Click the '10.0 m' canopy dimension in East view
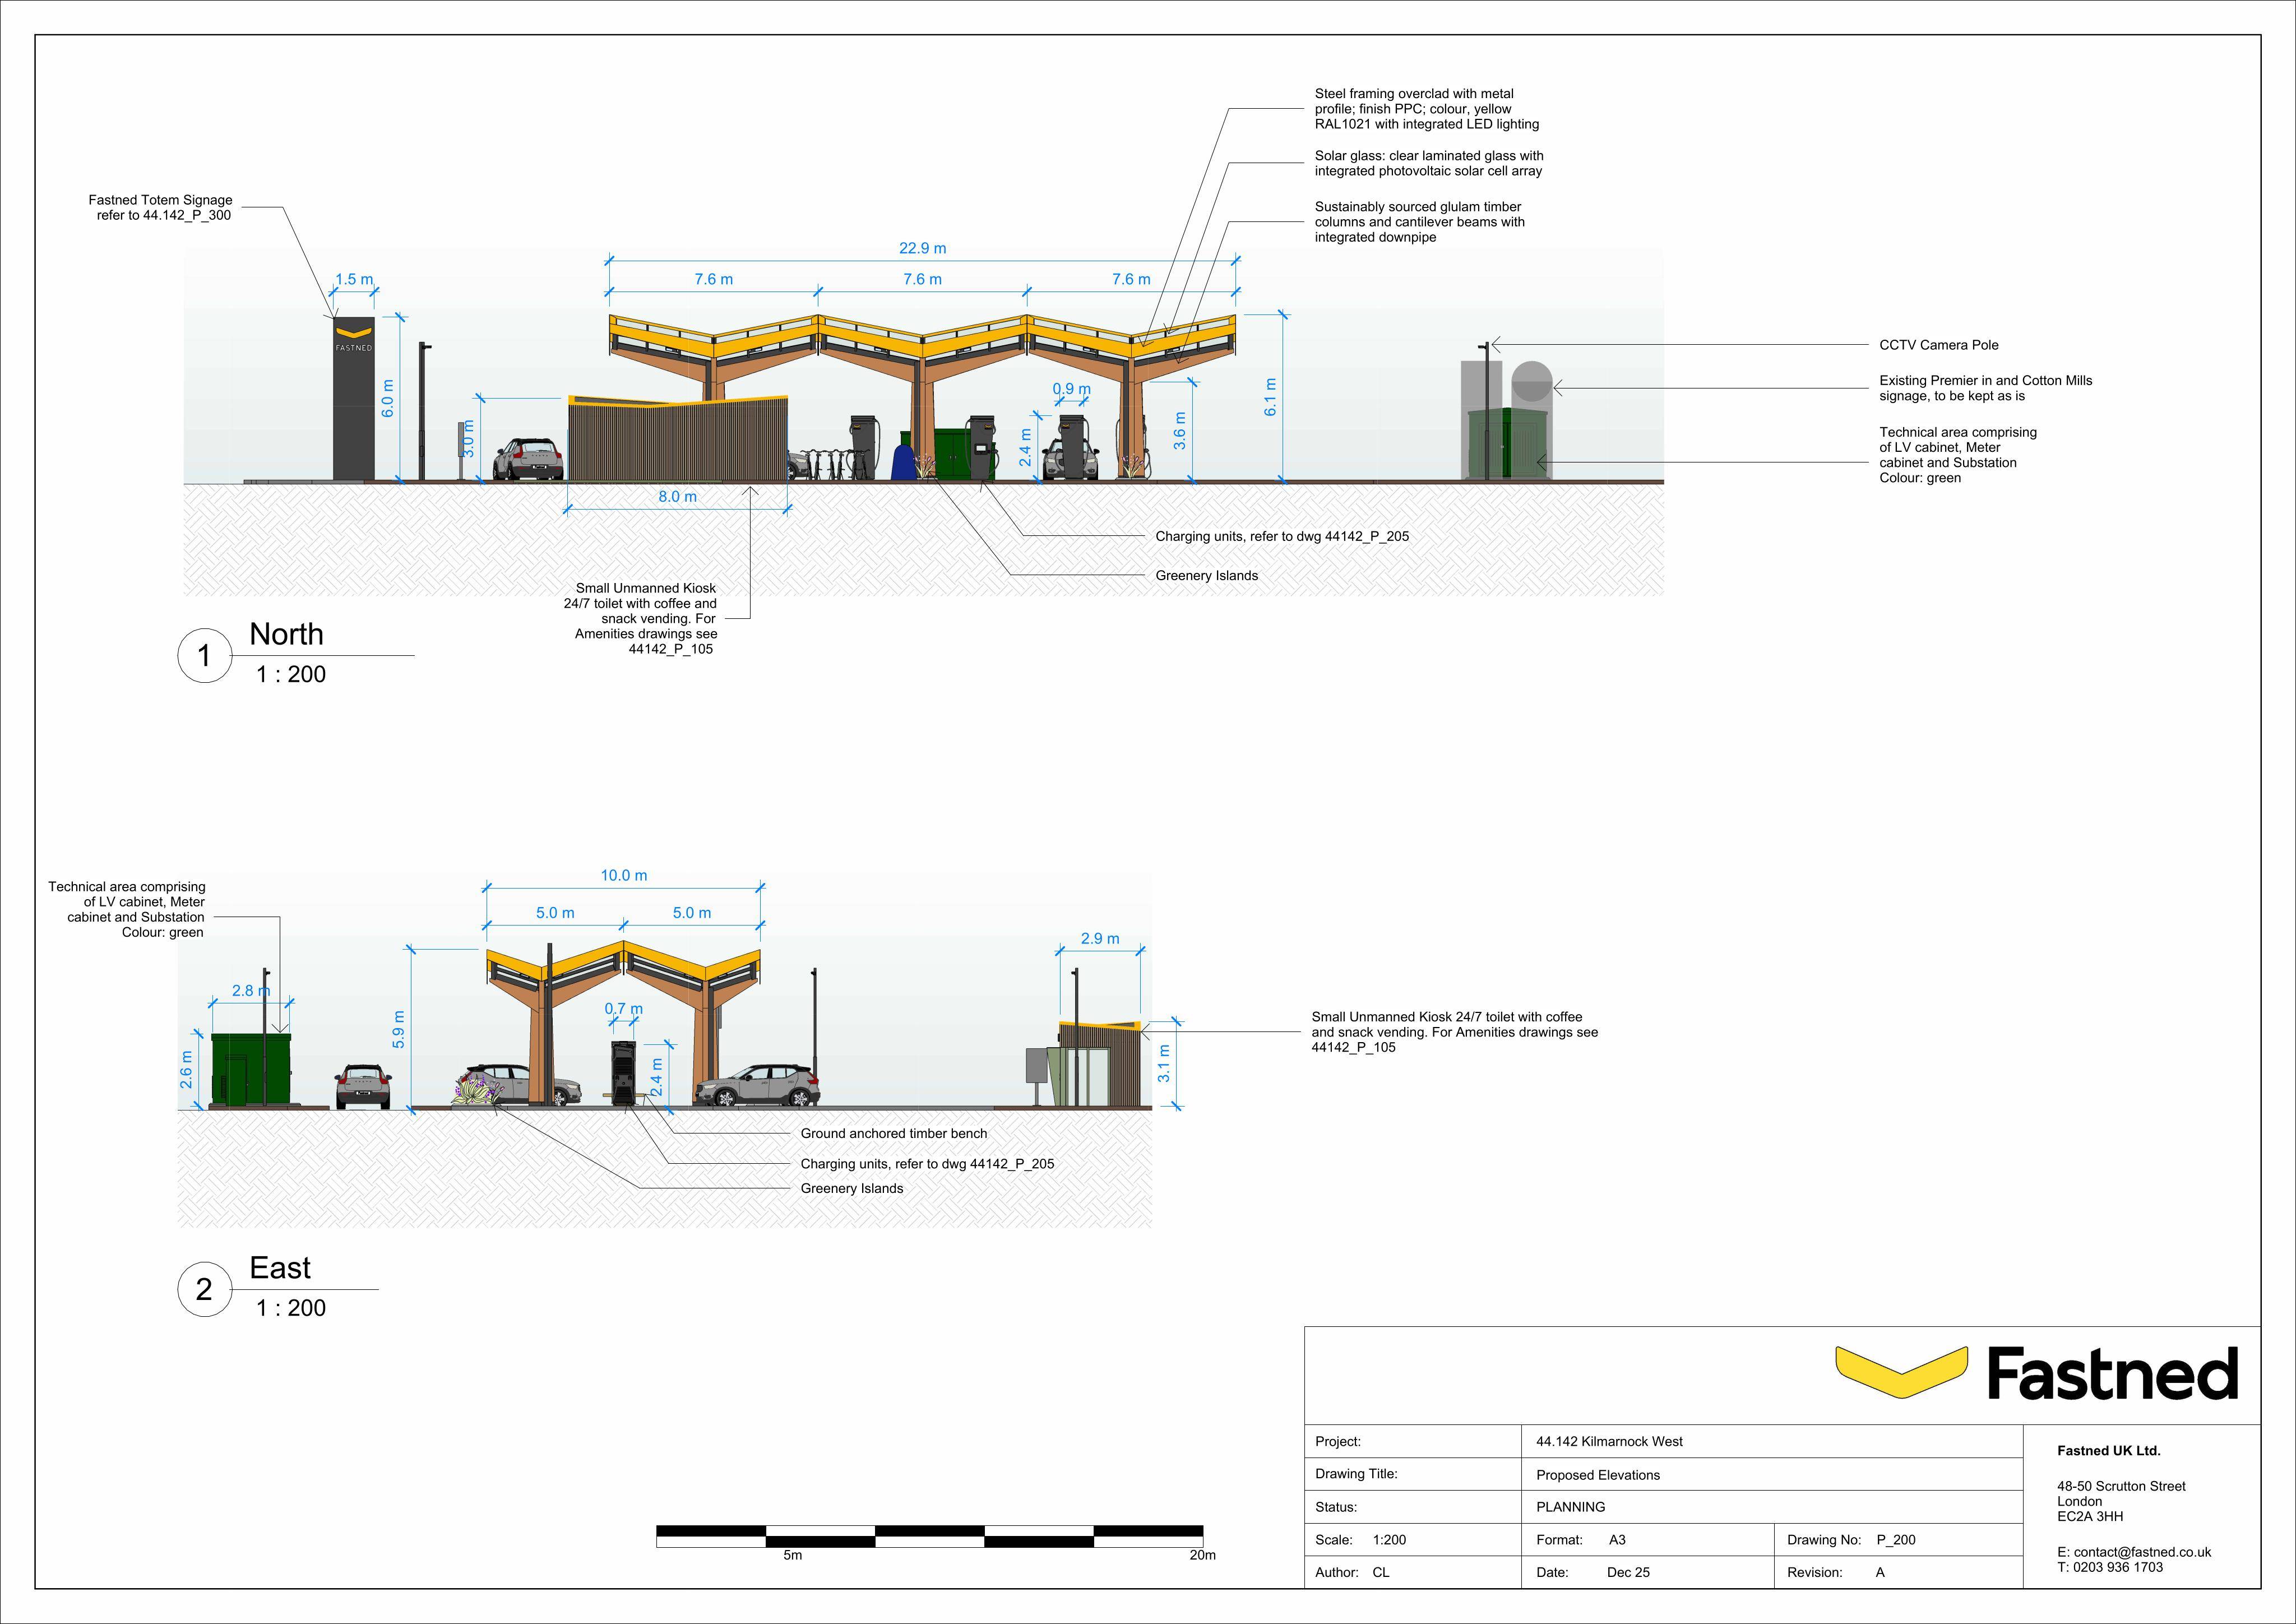The width and height of the screenshot is (2296, 1624). [623, 875]
